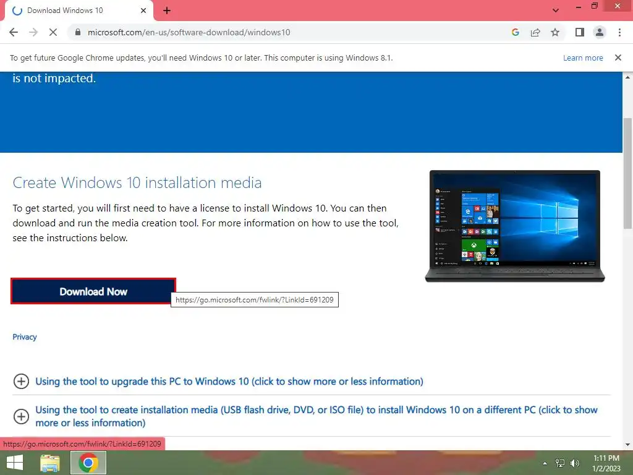Open the volume speaker tray icon
Screen dimensions: 633x475
pyautogui.click(x=574, y=463)
